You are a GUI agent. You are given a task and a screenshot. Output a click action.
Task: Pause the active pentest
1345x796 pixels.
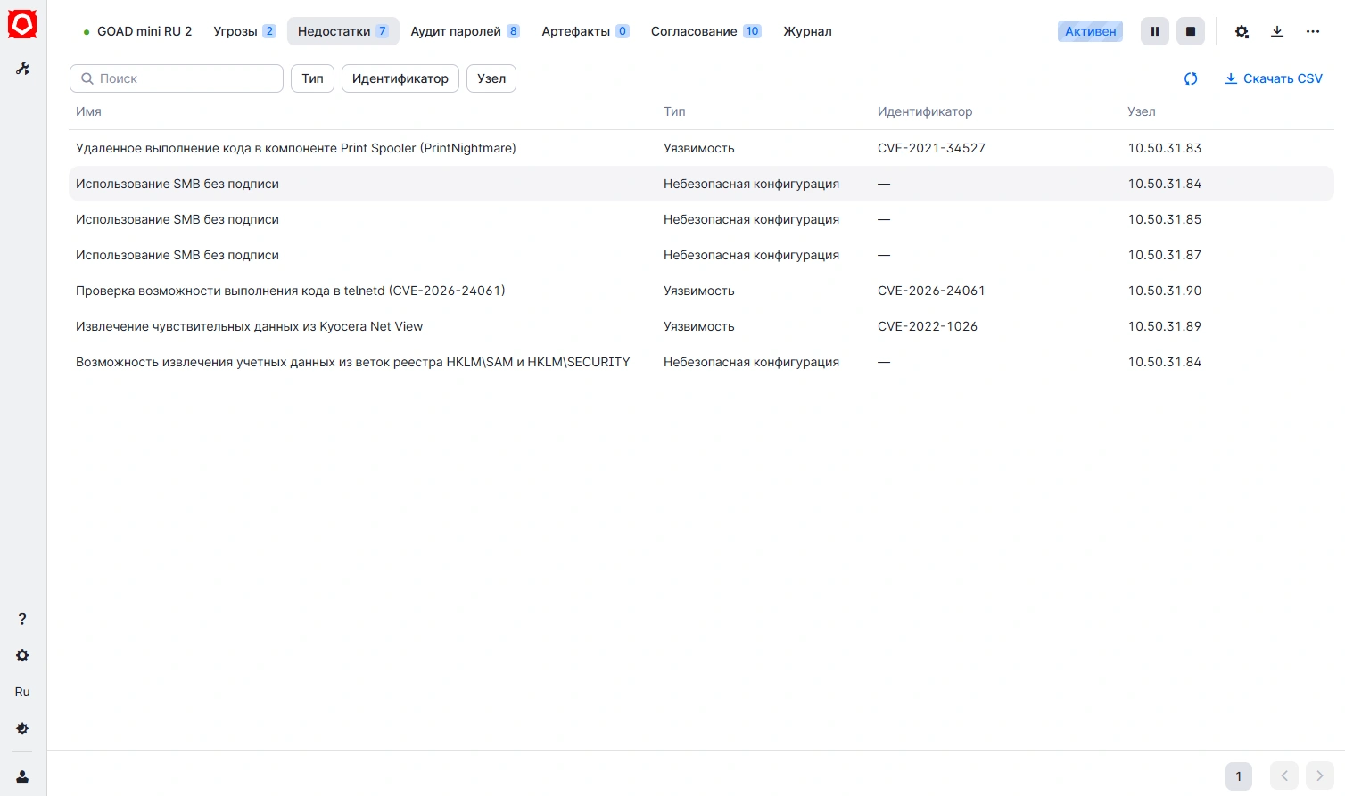pyautogui.click(x=1155, y=31)
